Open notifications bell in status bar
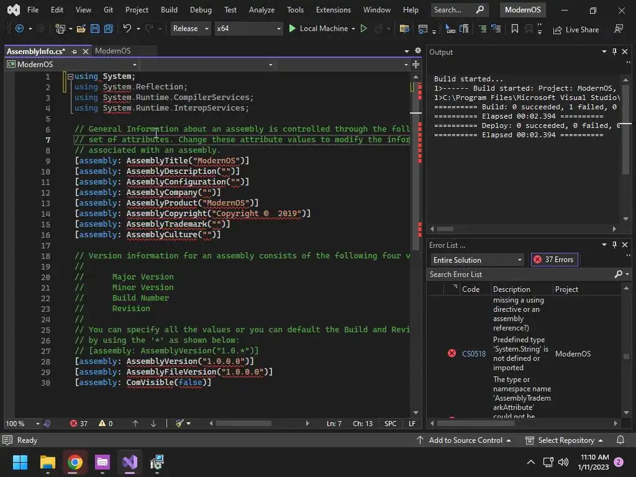 [x=620, y=440]
